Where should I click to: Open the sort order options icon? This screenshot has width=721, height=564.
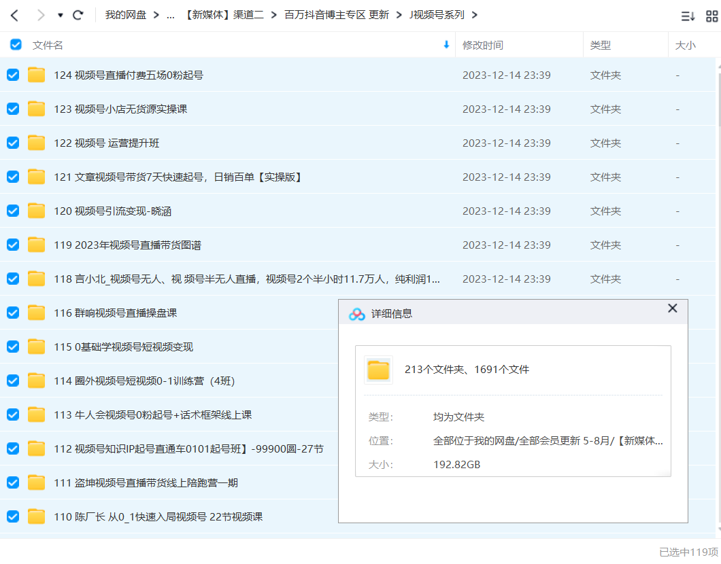click(688, 16)
